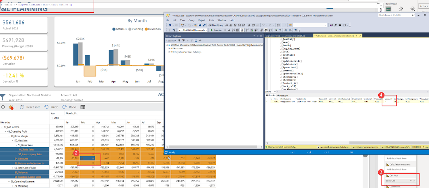
Task: Open the database selector dropdown in SSMS
Action: click(206, 30)
